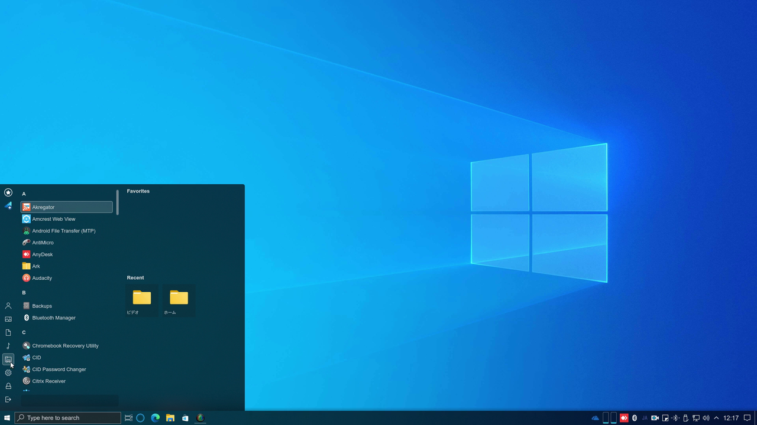This screenshot has height=425, width=757.
Task: Open the ホーム recent folder
Action: [179, 301]
